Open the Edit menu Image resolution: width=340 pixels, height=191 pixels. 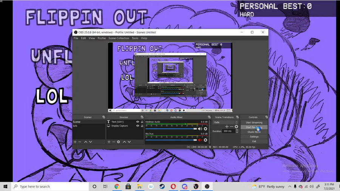pos(83,38)
